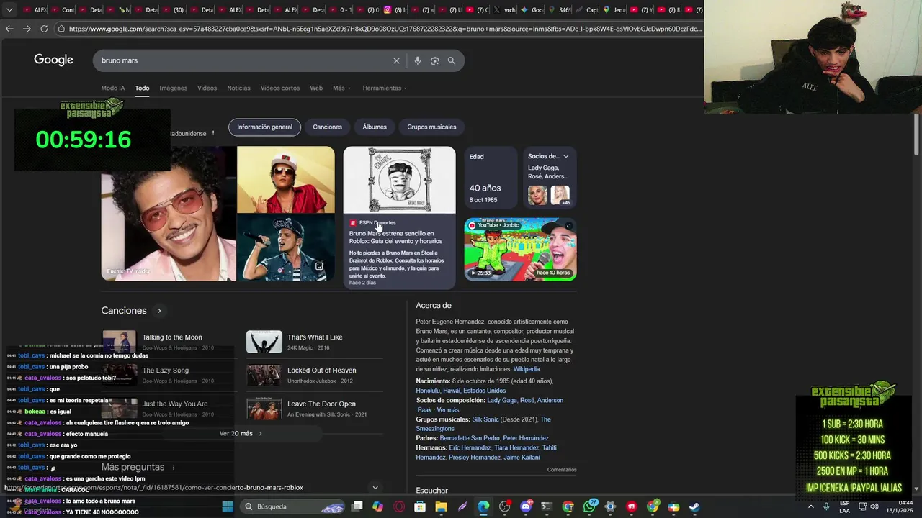Expand the Más search filter dropdown
The width and height of the screenshot is (922, 518).
pos(341,88)
